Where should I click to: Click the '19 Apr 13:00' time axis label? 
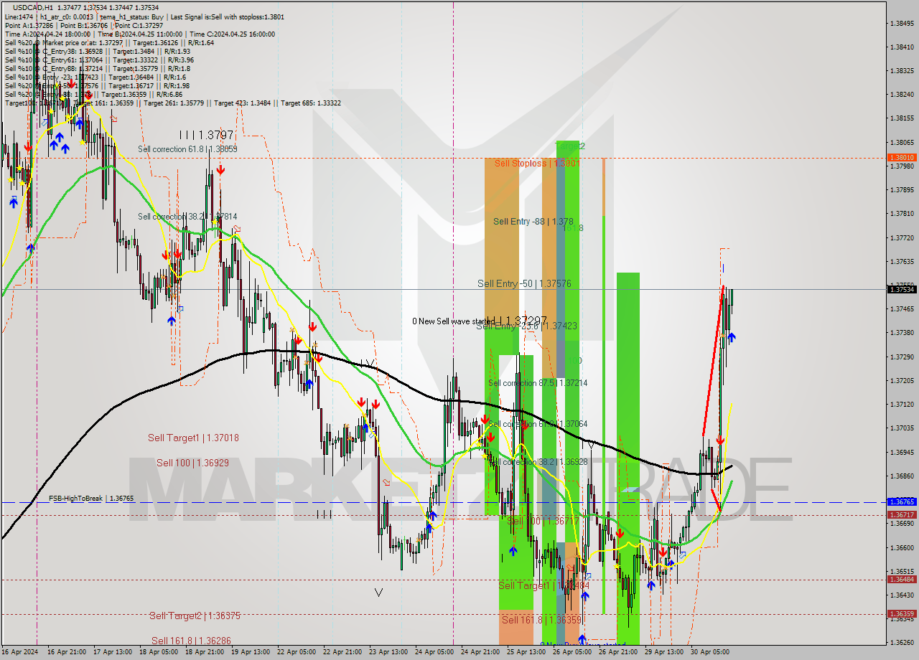point(251,652)
